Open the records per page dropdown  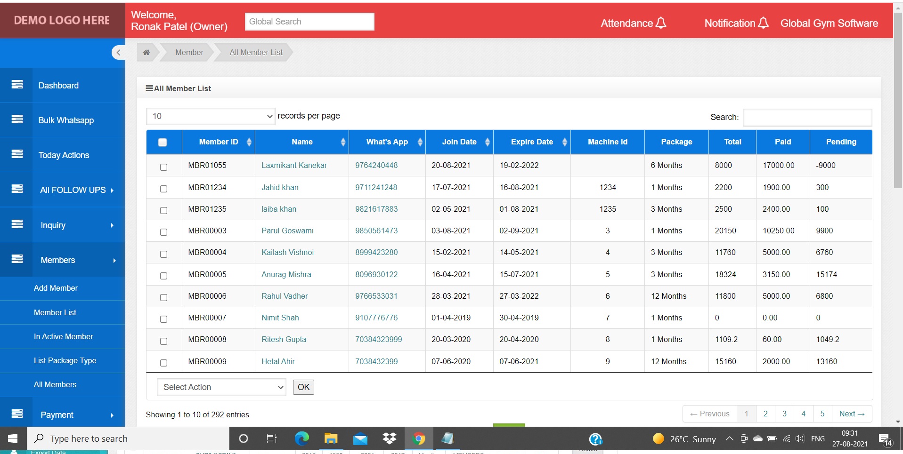click(x=211, y=116)
